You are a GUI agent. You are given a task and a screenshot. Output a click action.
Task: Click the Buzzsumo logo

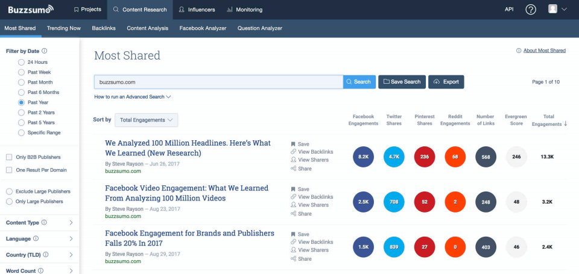click(31, 9)
